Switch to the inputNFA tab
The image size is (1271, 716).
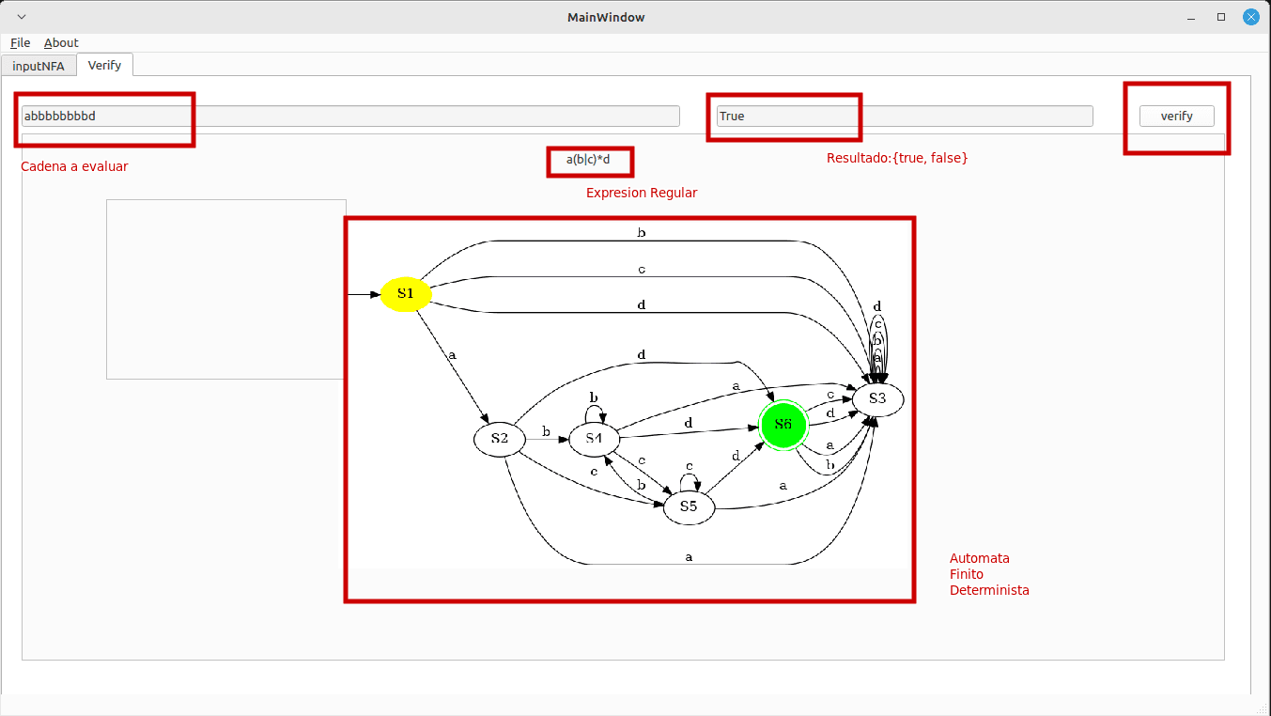39,66
